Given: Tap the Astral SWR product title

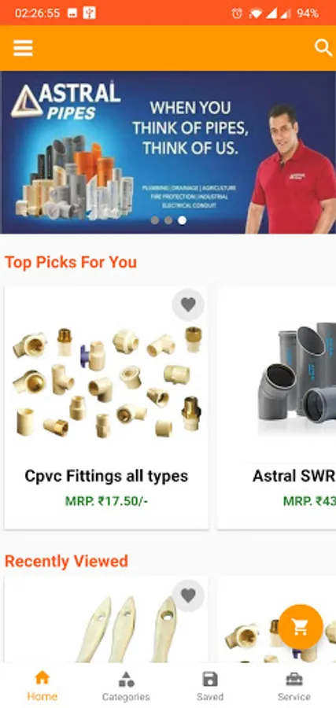Looking at the screenshot, I should pyautogui.click(x=294, y=476).
